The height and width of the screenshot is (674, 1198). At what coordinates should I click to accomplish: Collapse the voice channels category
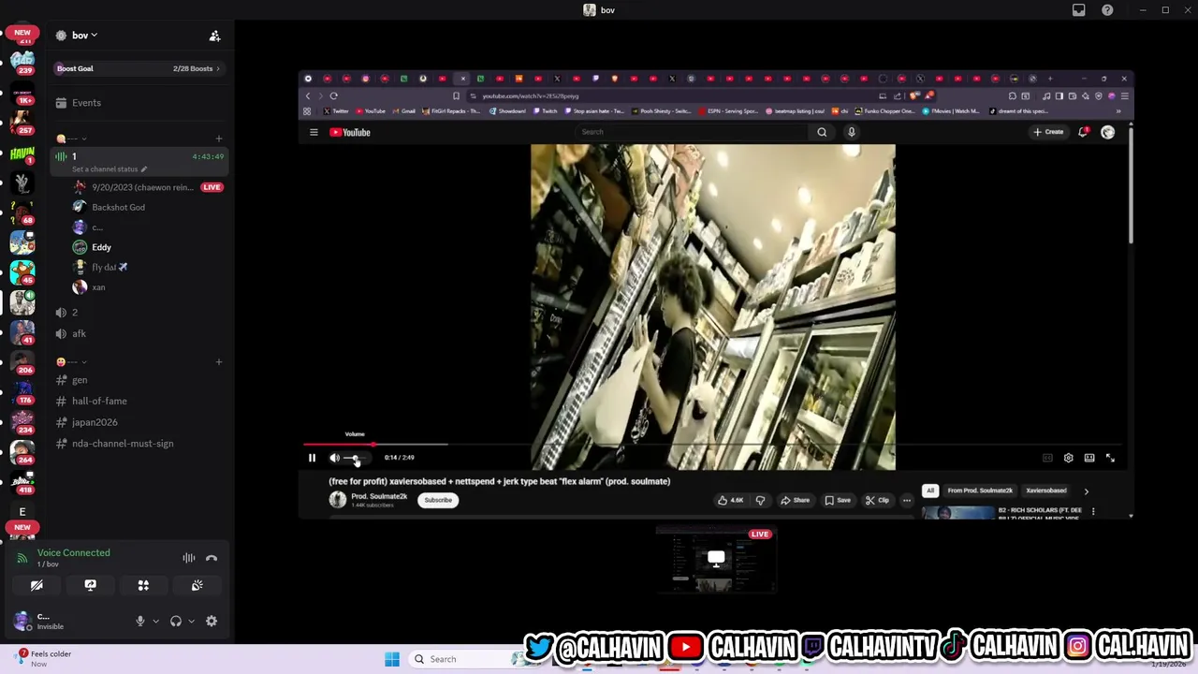72,139
